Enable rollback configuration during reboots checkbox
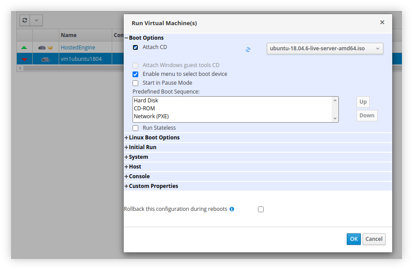Screen dimensions: 413x270 261,210
